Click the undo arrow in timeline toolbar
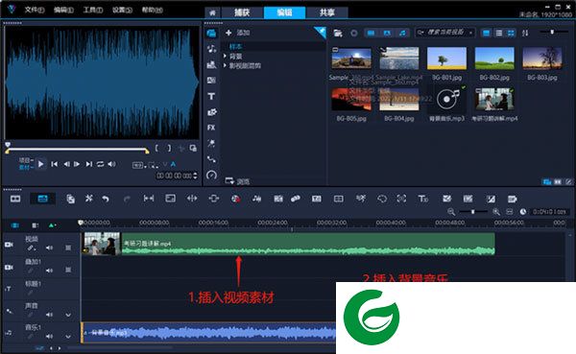The width and height of the screenshot is (576, 354). (106, 199)
